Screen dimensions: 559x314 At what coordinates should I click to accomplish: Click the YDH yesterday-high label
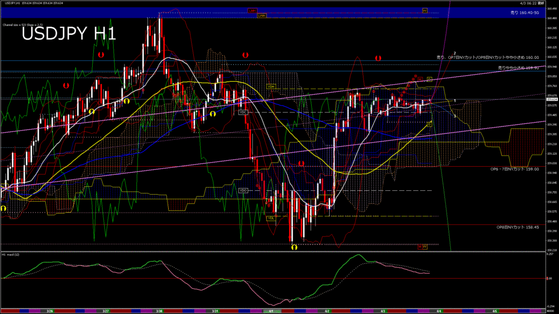[271, 87]
